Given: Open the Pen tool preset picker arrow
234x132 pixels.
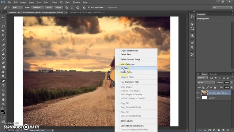Looking at the screenshot, I should 9,7.
